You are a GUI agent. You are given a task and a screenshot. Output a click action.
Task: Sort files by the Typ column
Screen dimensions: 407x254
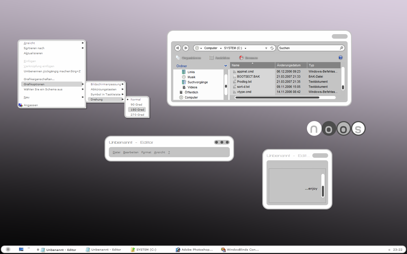(324, 65)
